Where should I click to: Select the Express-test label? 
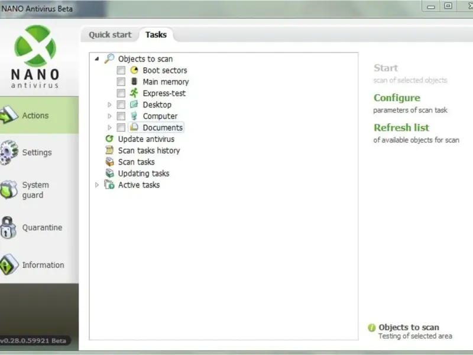point(164,93)
